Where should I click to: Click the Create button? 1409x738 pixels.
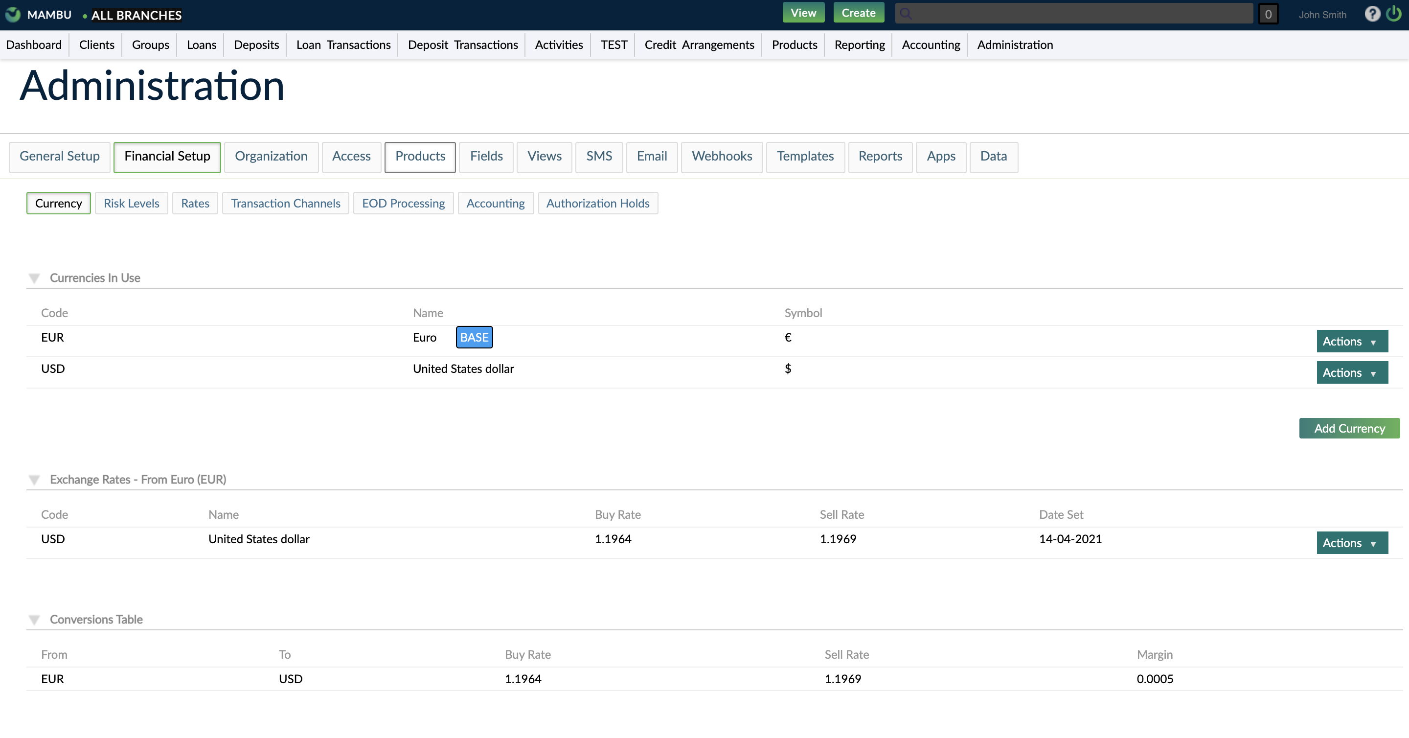859,12
